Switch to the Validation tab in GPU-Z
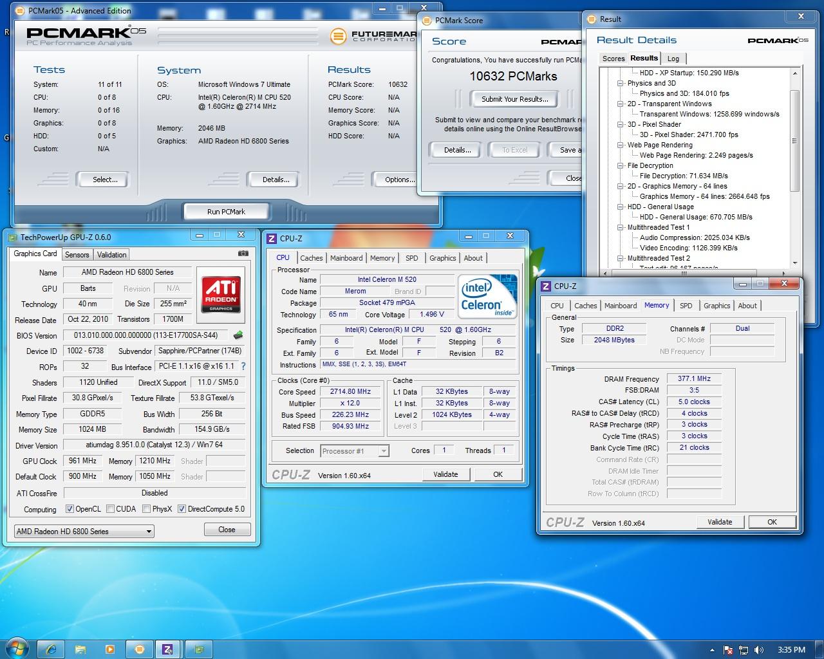Screen dimensions: 824x659 coord(112,255)
